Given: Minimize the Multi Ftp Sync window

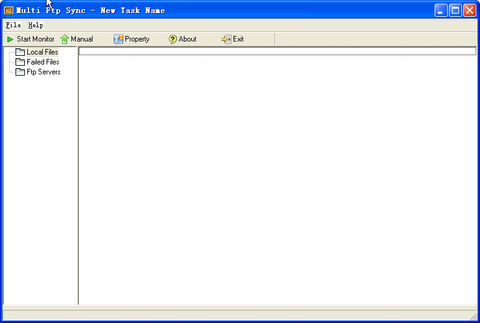Looking at the screenshot, I should coord(441,11).
